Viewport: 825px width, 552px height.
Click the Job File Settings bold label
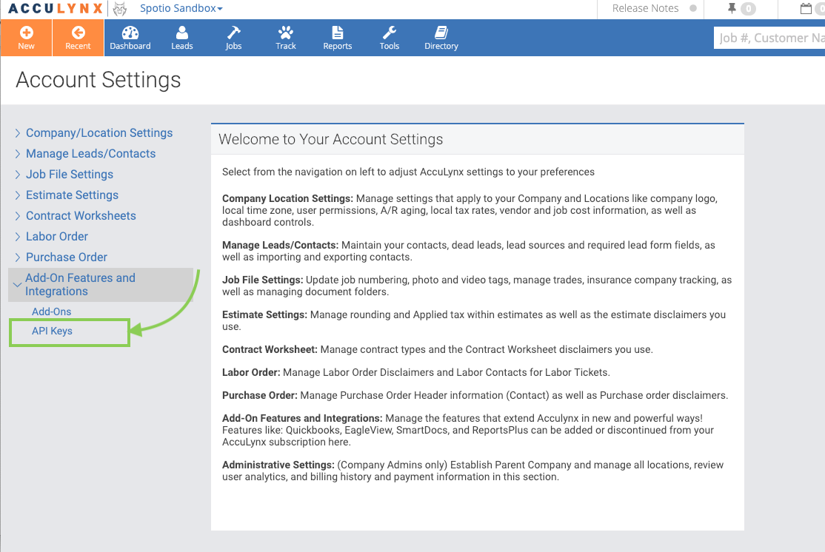[263, 280]
